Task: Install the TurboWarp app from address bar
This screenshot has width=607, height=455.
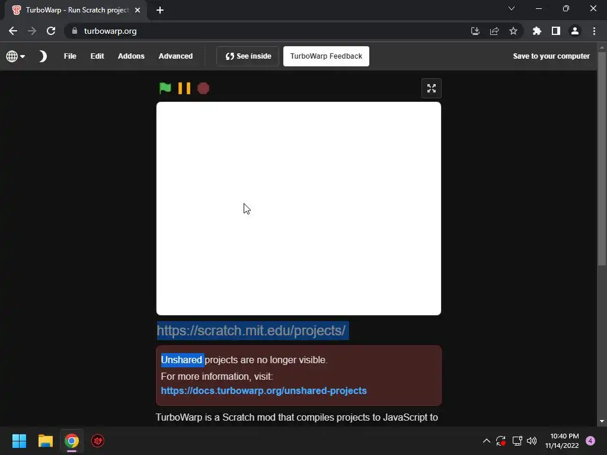Action: [x=475, y=31]
